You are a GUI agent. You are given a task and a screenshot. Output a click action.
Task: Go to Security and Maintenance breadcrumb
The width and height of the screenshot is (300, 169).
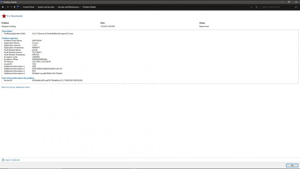tap(68, 7)
